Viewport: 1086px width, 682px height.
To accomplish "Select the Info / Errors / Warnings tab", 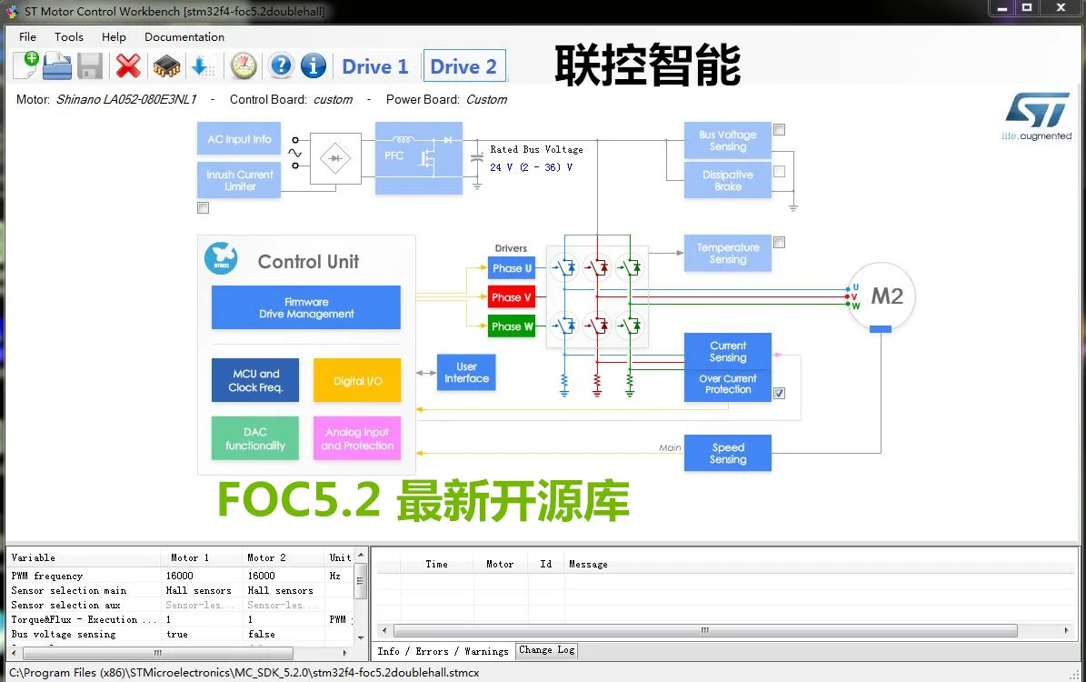I will 443,651.
